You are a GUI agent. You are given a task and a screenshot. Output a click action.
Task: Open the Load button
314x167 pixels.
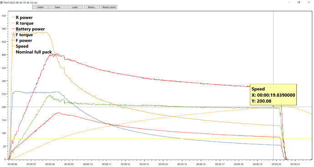click(x=75, y=7)
